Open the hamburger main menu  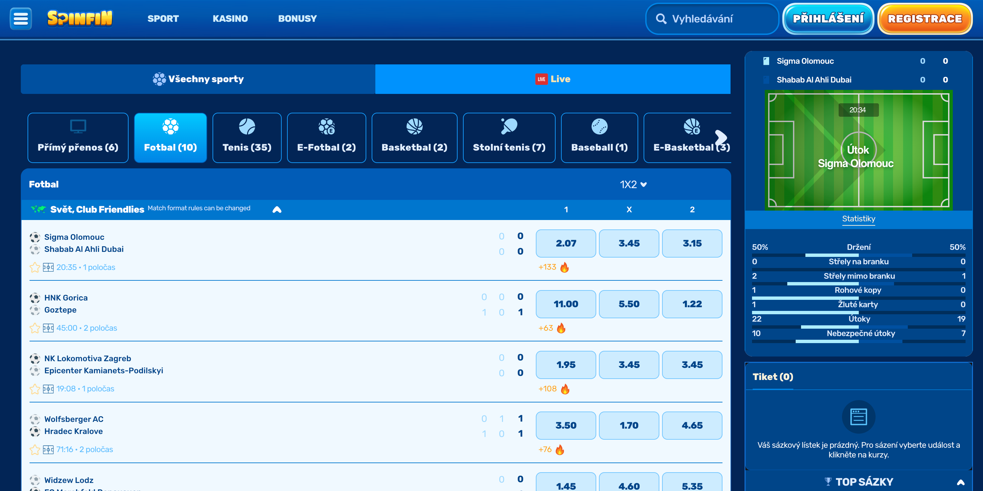pos(20,18)
